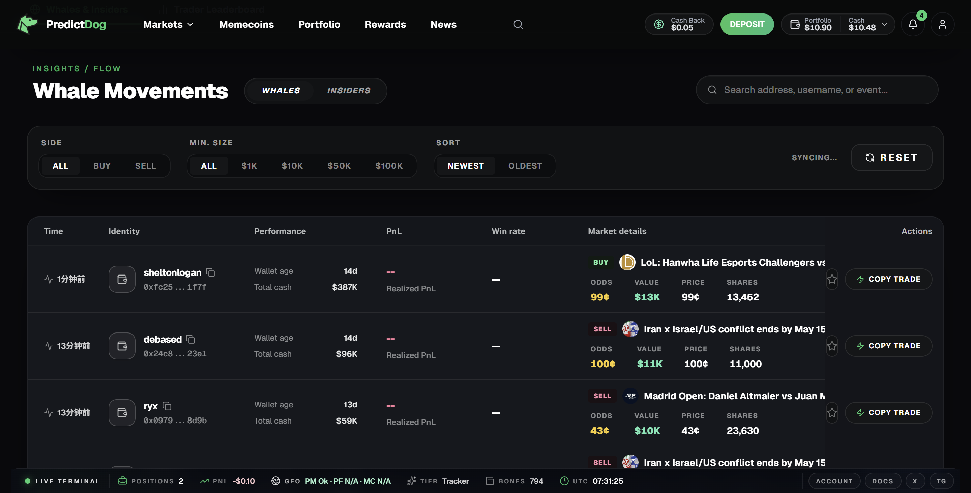This screenshot has height=493, width=971.
Task: Open the search magnifier in the top navigation
Action: [518, 25]
